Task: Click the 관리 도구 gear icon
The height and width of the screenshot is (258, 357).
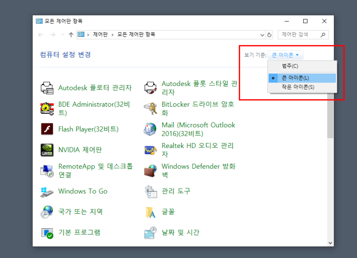Action: coord(150,191)
